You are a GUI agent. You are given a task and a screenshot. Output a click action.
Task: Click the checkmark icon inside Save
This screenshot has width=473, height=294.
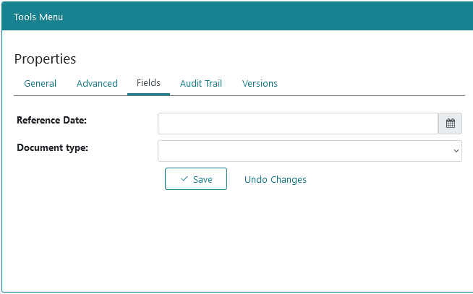point(184,179)
